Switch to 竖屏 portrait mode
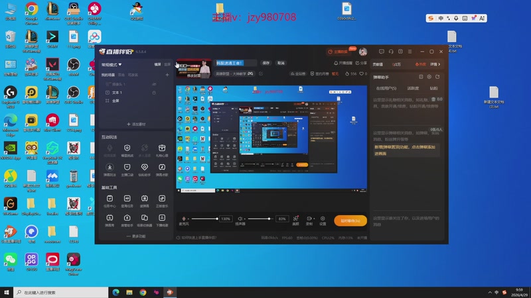Screen dimensions: 531x298 click(x=167, y=64)
